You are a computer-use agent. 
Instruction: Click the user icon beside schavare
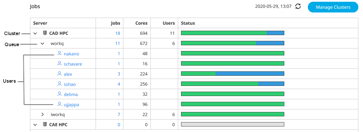(59, 64)
